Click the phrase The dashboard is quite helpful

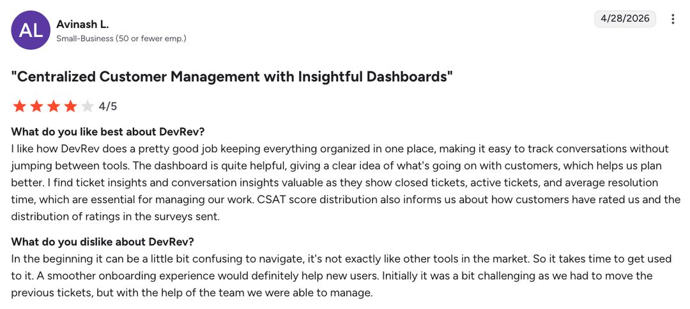(193, 166)
